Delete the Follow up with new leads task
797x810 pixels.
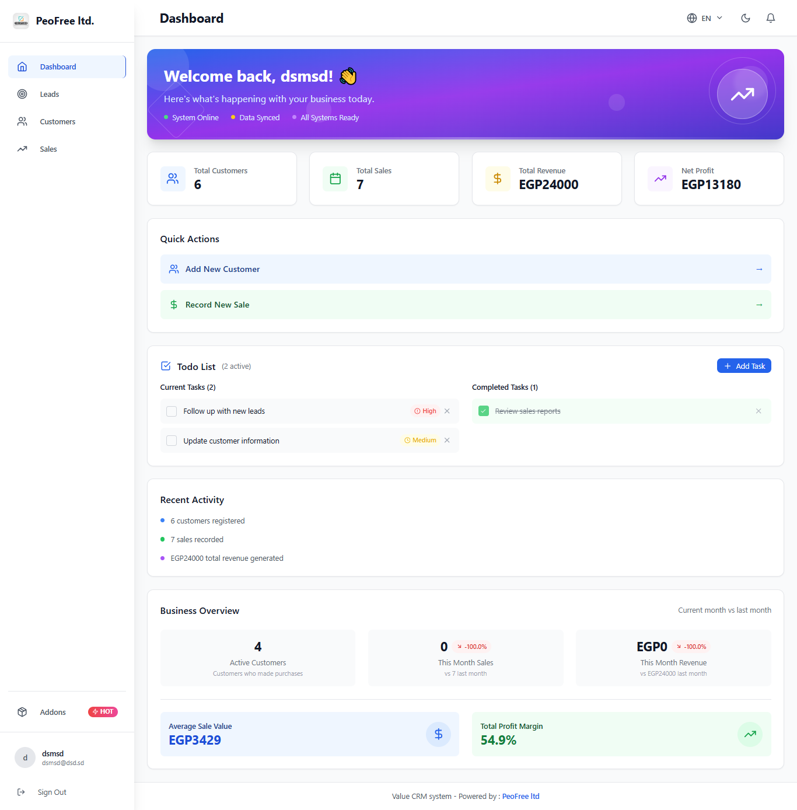[x=447, y=411]
